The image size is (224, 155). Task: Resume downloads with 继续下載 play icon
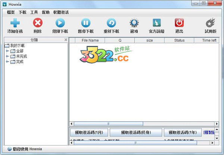click(60, 23)
